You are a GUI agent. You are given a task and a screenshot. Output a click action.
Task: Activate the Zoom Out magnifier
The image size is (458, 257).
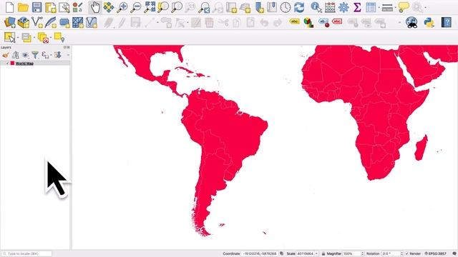[136, 7]
